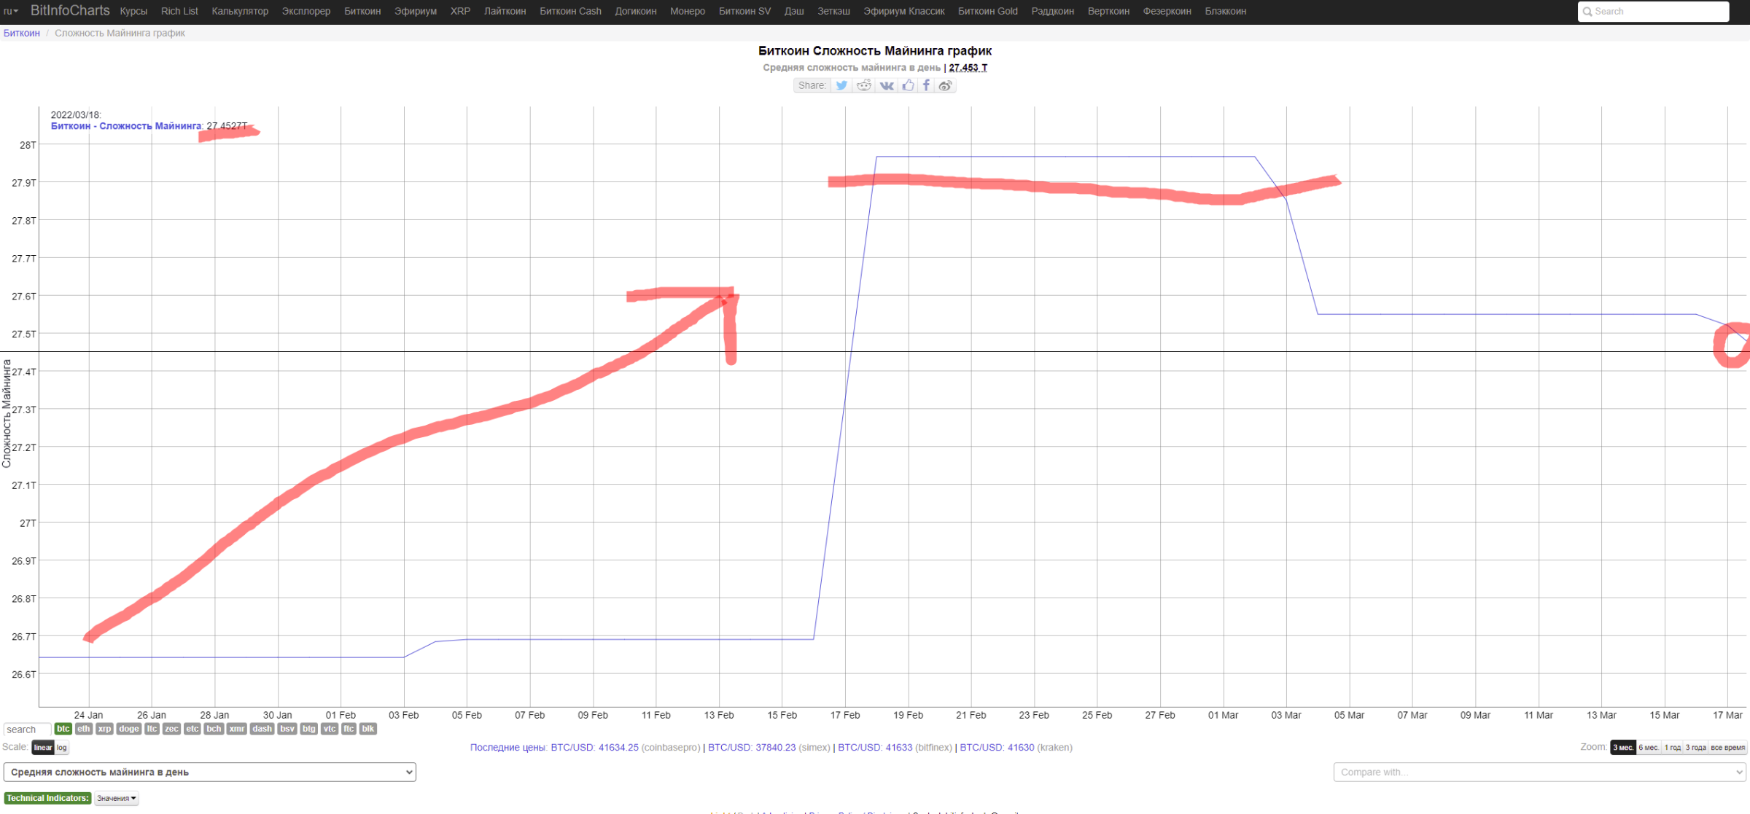Share chart on Weibo
Image resolution: width=1750 pixels, height=814 pixels.
945,85
